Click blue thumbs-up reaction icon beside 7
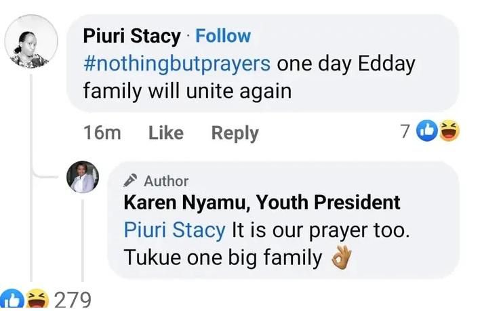The height and width of the screenshot is (311, 482). click(427, 131)
